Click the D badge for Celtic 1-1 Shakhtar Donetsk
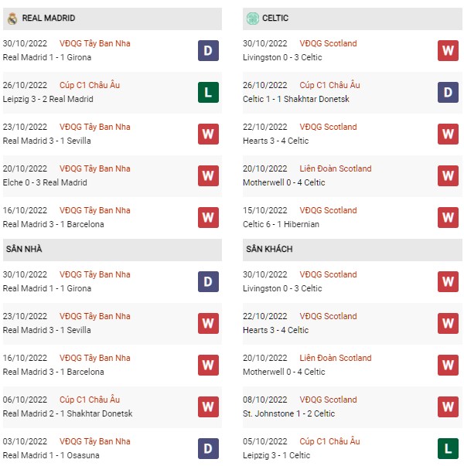This screenshot has width=464, height=466. (x=448, y=93)
